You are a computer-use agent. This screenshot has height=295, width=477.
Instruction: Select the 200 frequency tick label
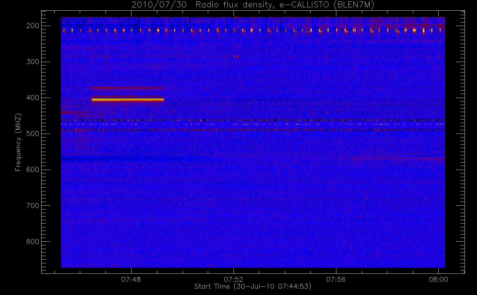[33, 26]
